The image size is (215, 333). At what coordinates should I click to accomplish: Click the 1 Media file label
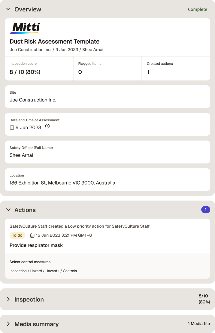coord(199,324)
